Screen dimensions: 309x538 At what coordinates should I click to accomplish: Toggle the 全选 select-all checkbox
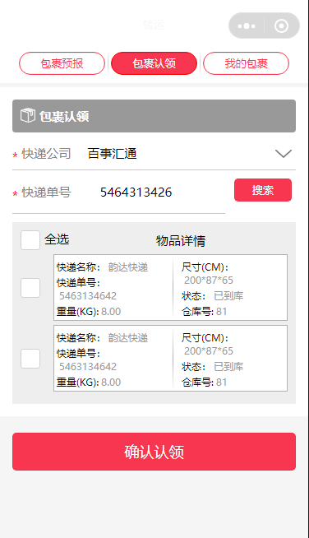30,240
